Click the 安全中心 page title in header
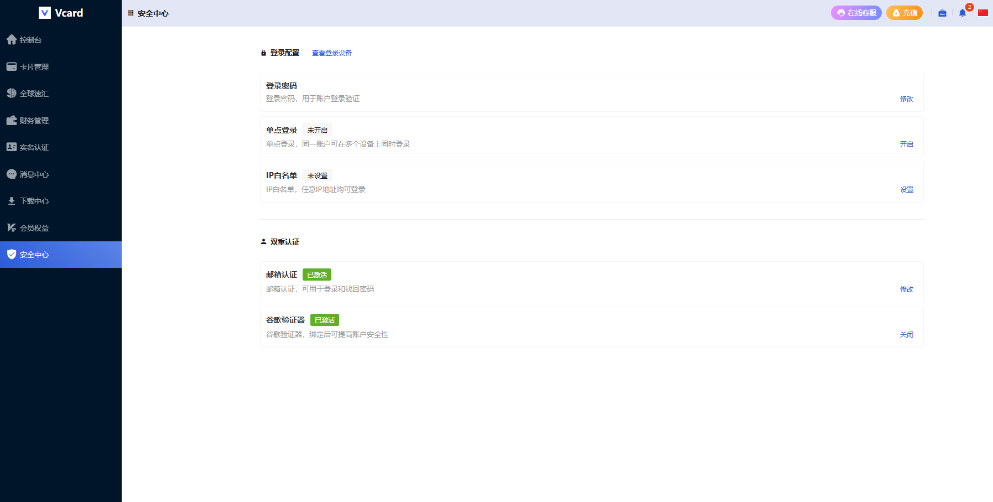Image resolution: width=993 pixels, height=502 pixels. tap(153, 13)
